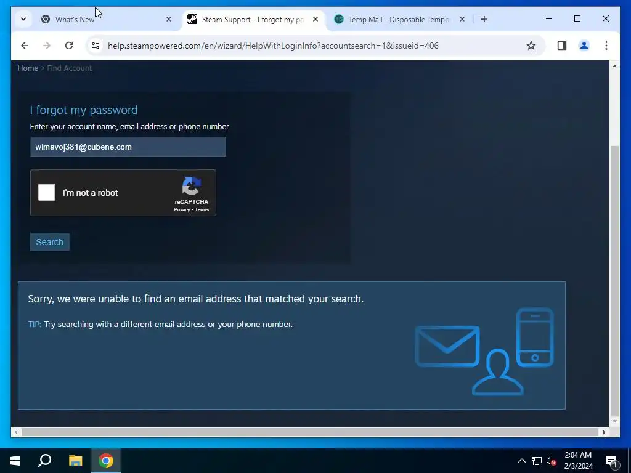This screenshot has height=473, width=631.
Task: Click the browser forward arrow
Action: 47,46
